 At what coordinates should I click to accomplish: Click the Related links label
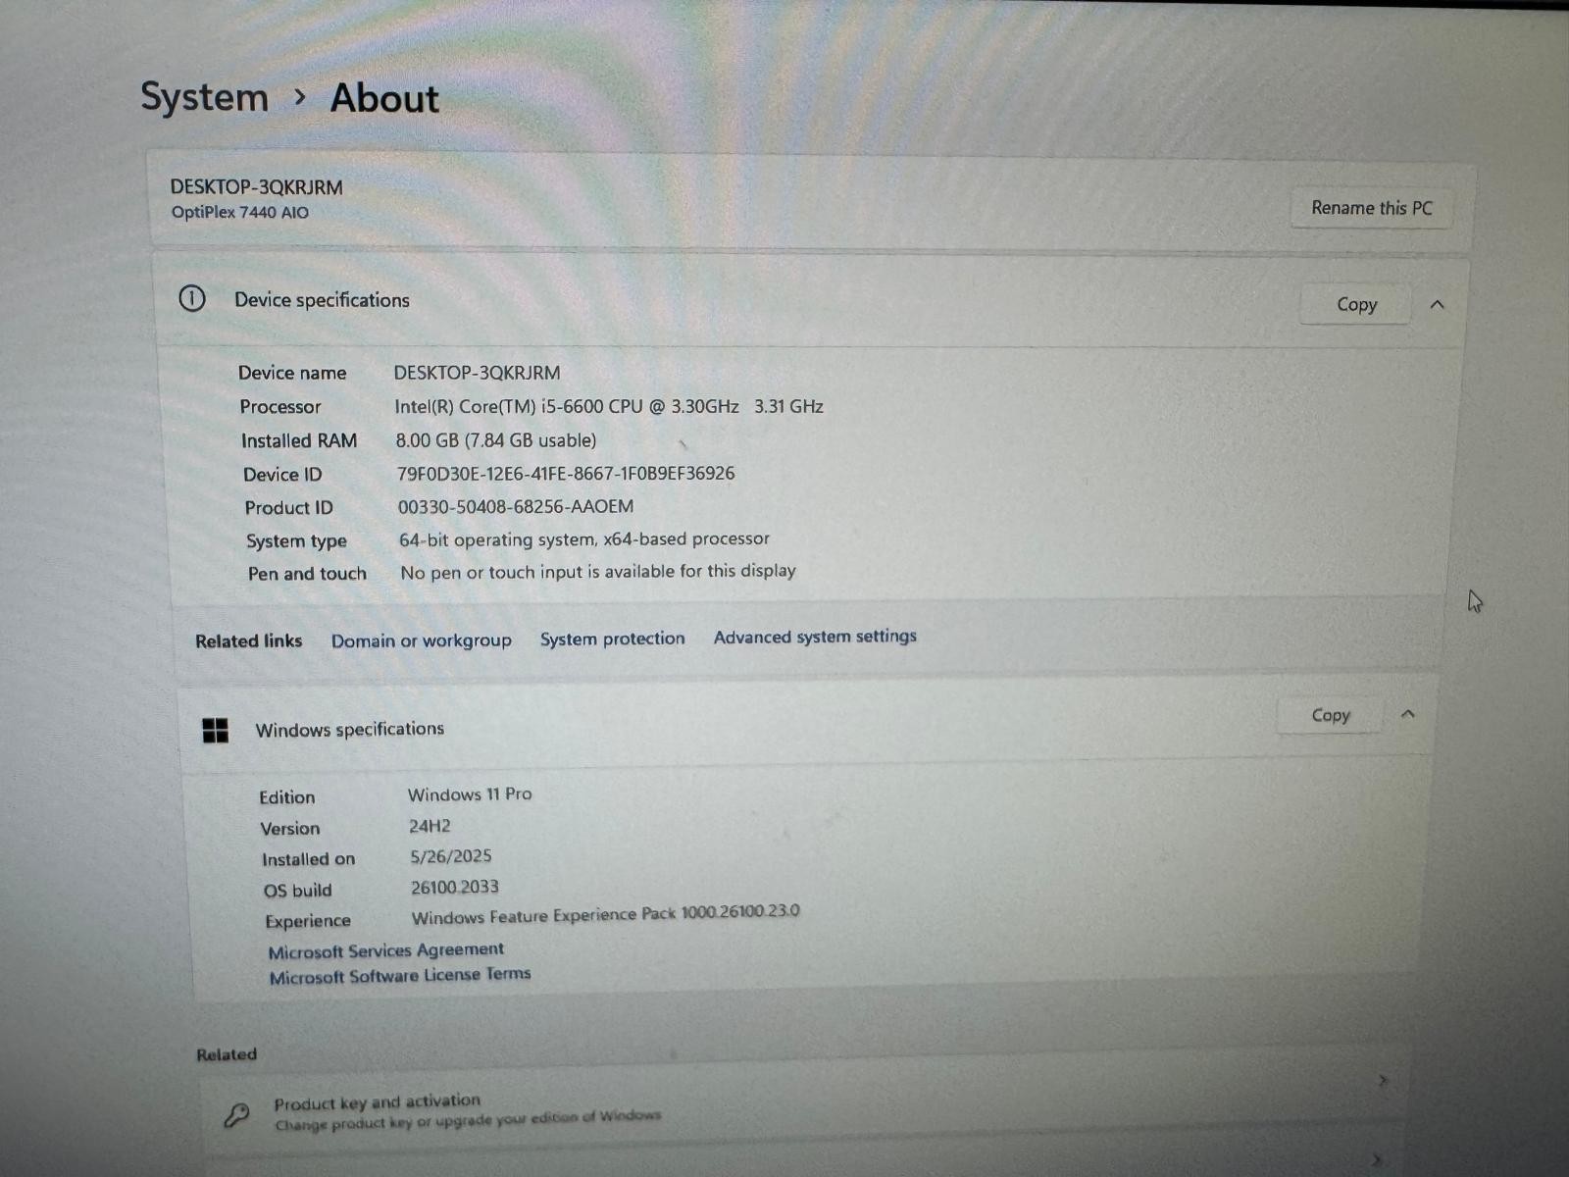(249, 641)
